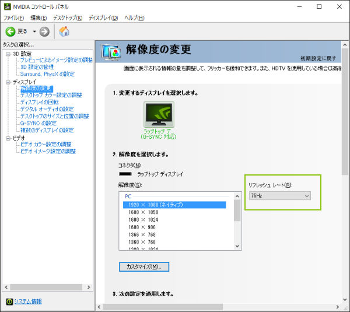Open the システム情報 link

pyautogui.click(x=28, y=302)
